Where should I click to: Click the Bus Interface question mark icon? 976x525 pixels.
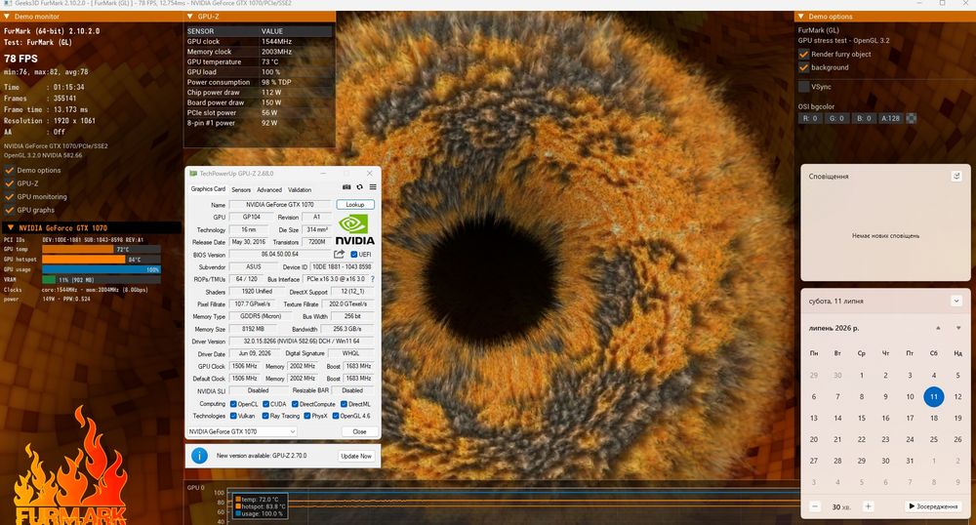pyautogui.click(x=372, y=279)
